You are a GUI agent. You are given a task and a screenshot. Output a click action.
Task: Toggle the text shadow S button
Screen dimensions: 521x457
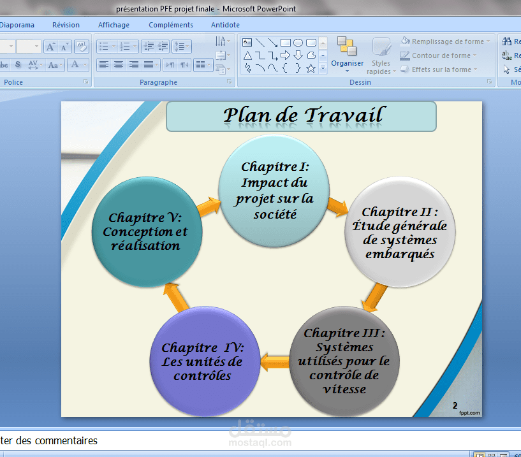[x=18, y=65]
